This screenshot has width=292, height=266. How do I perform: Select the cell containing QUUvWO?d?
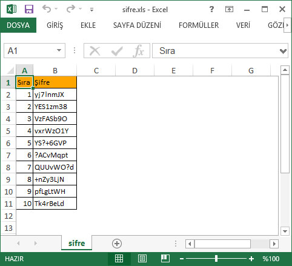click(x=55, y=167)
